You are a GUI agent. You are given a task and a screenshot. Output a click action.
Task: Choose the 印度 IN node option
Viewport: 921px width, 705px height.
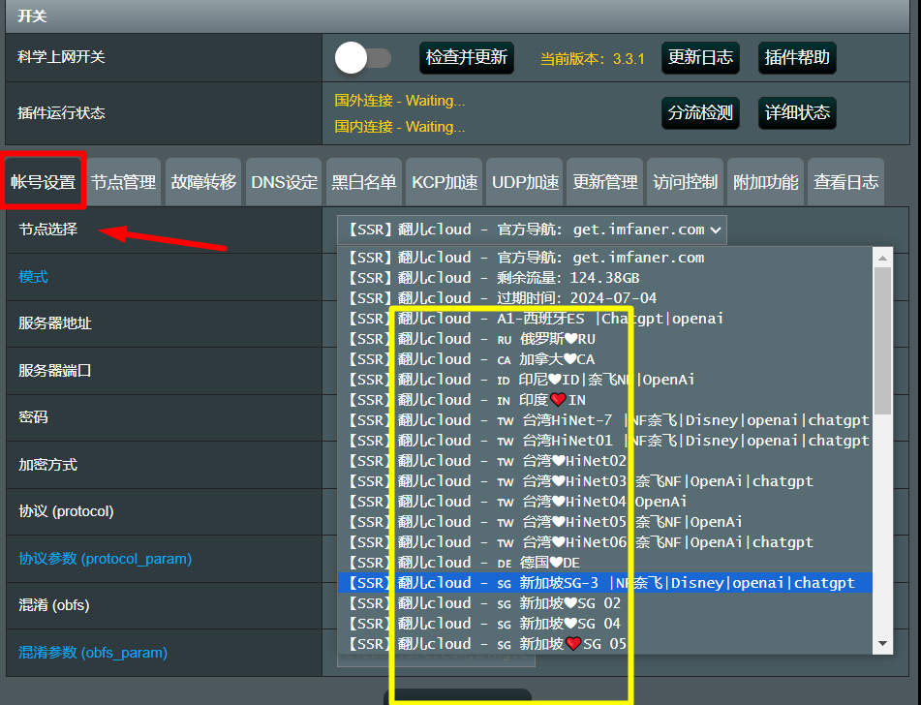coord(605,400)
